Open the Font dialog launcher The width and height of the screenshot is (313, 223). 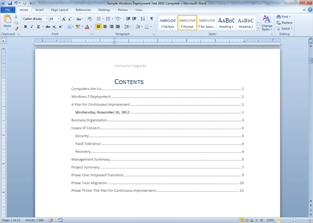91,34
